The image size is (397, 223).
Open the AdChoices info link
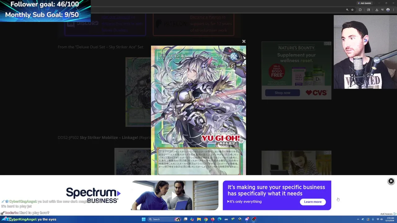388,214
